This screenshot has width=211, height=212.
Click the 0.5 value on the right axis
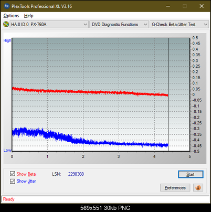(195, 38)
